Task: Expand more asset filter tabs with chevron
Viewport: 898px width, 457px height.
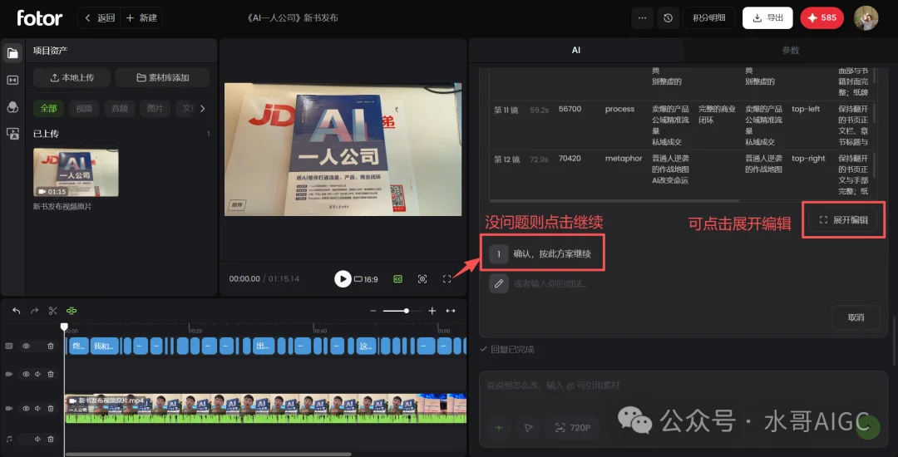Action: pos(202,108)
